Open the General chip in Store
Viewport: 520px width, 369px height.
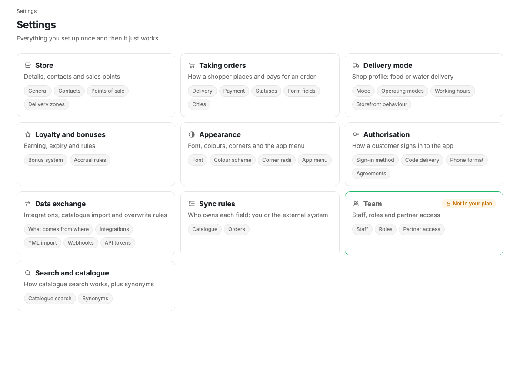(38, 91)
